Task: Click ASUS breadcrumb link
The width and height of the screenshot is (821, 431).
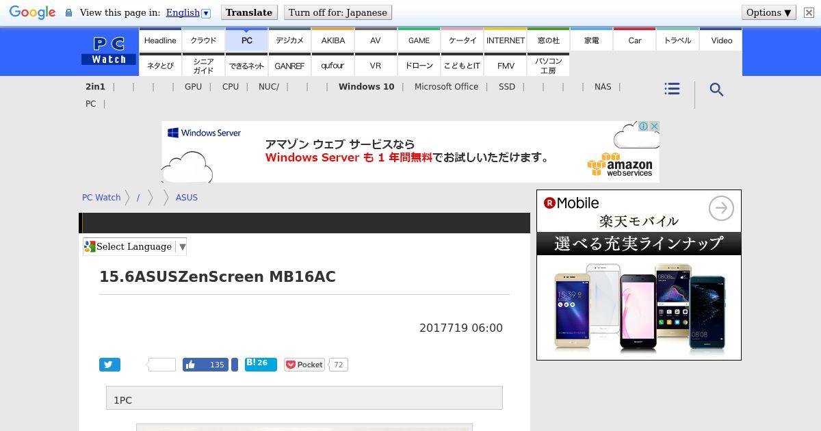Action: [187, 197]
